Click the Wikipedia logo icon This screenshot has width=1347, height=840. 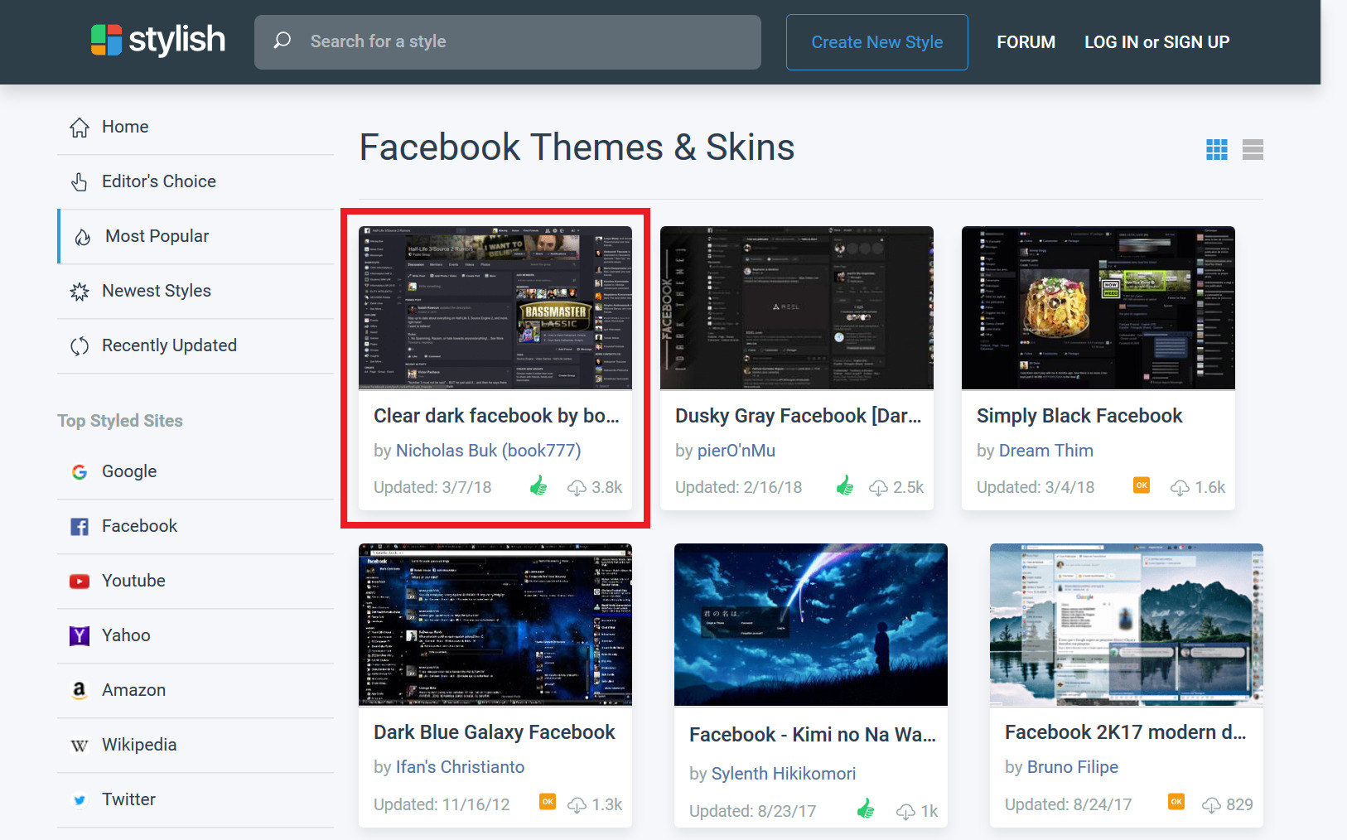(x=80, y=746)
